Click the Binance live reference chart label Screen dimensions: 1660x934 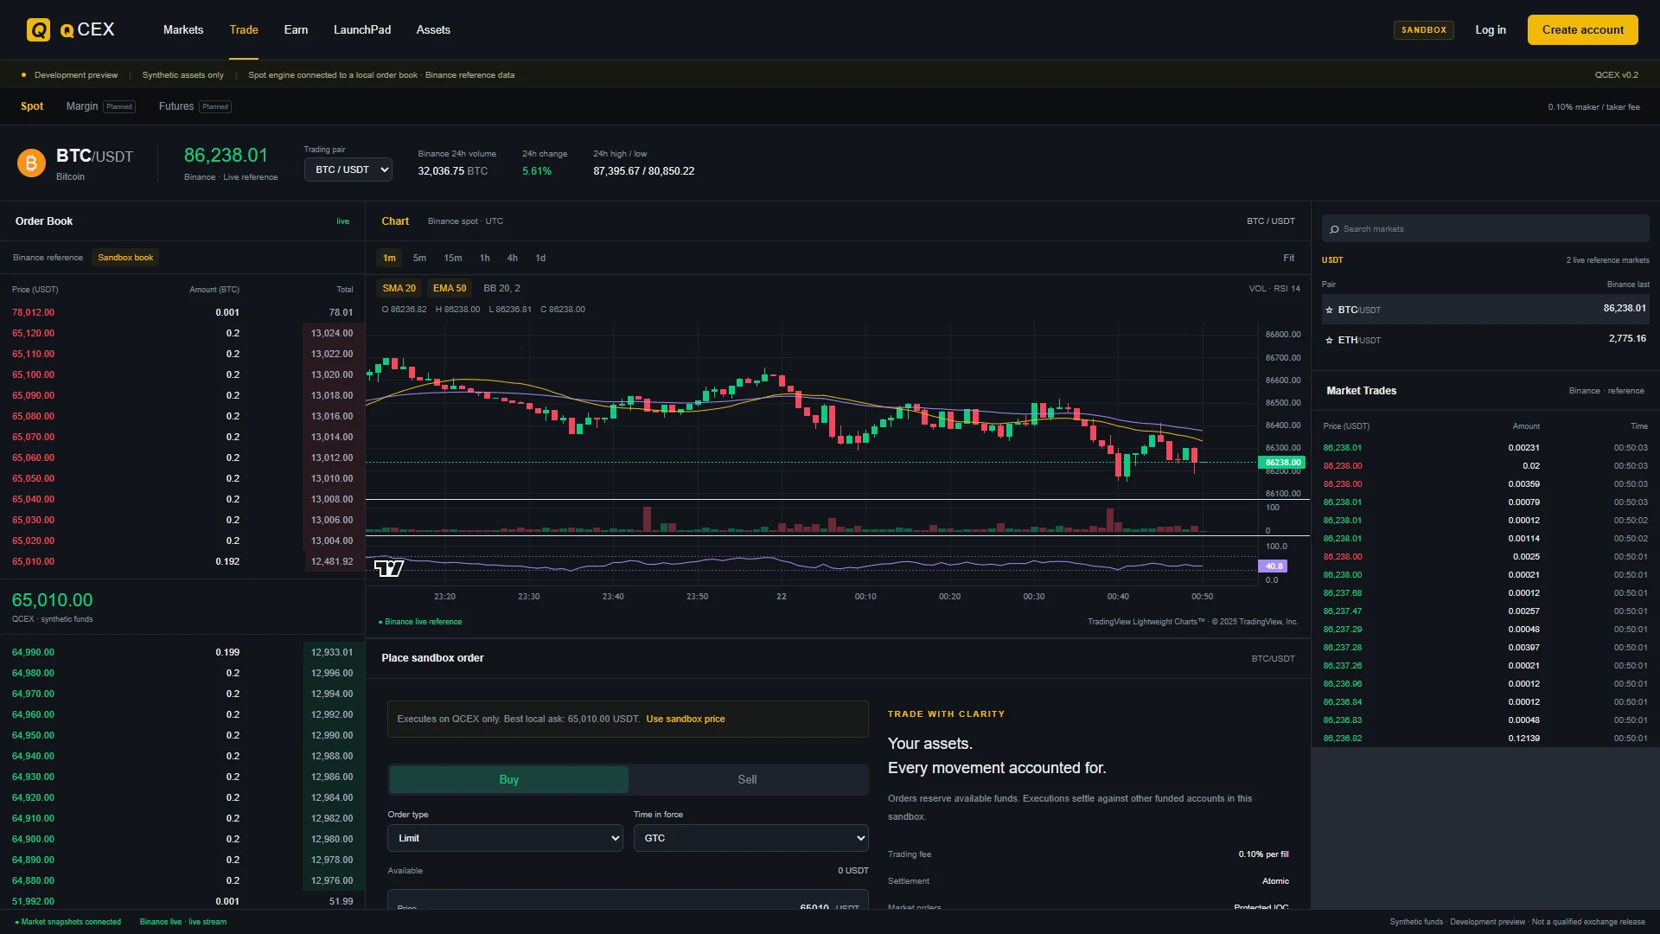click(420, 622)
